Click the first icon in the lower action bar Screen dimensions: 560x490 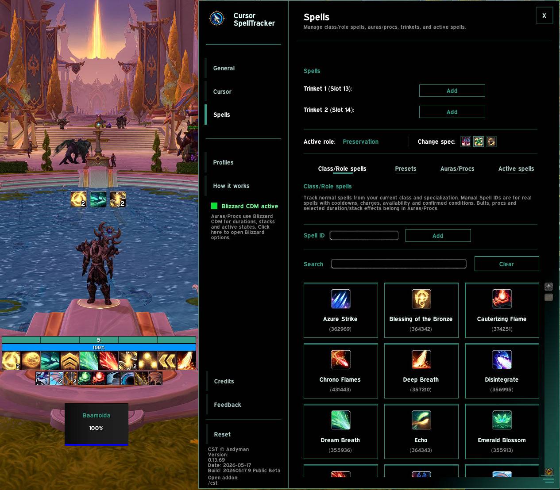(42, 379)
